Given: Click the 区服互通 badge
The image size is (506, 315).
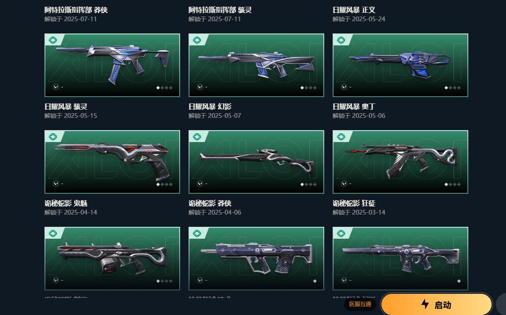Looking at the screenshot, I should 360,304.
